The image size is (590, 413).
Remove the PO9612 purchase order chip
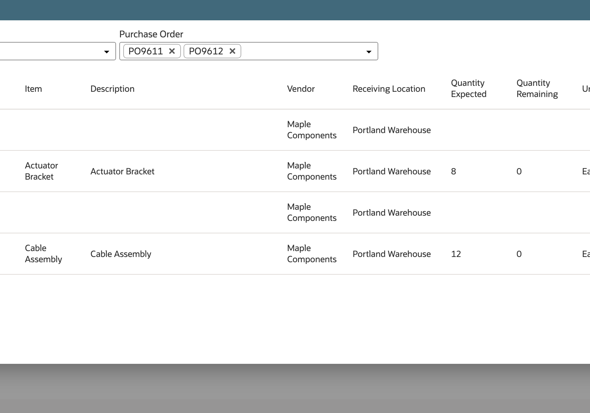click(232, 51)
